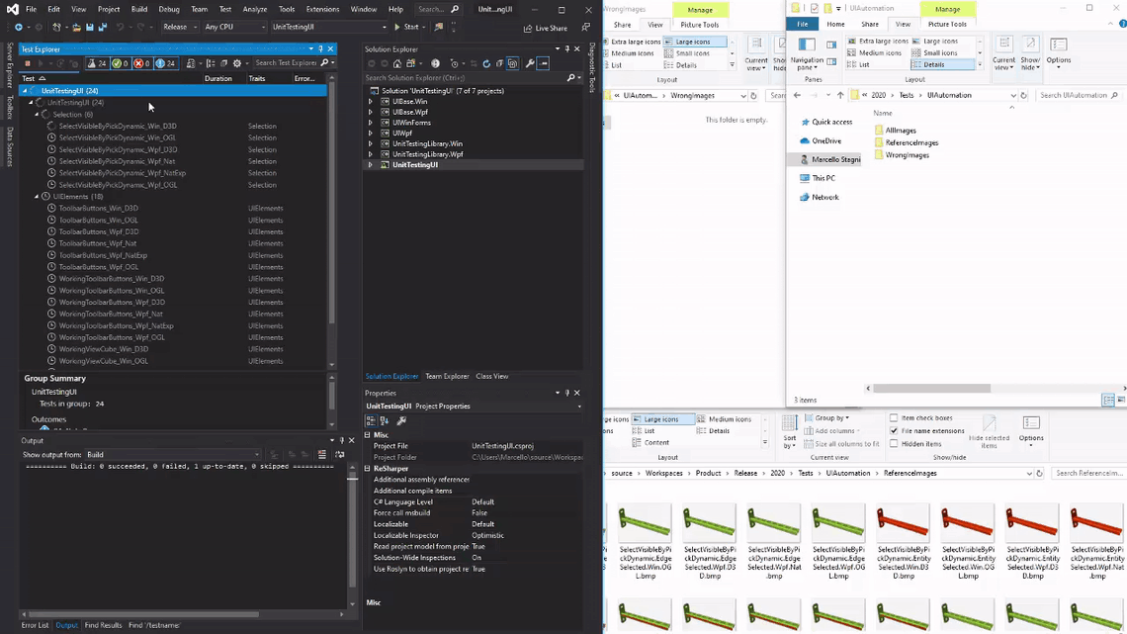Click the Save All icon in toolbar

(x=102, y=27)
